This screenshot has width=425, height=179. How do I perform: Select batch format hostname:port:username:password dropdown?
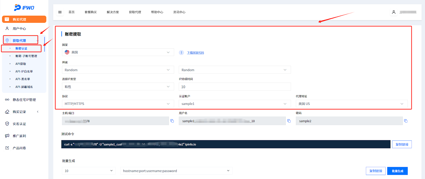click(176, 171)
